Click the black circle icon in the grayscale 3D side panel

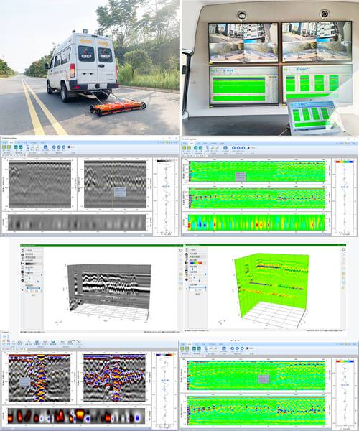point(22,280)
